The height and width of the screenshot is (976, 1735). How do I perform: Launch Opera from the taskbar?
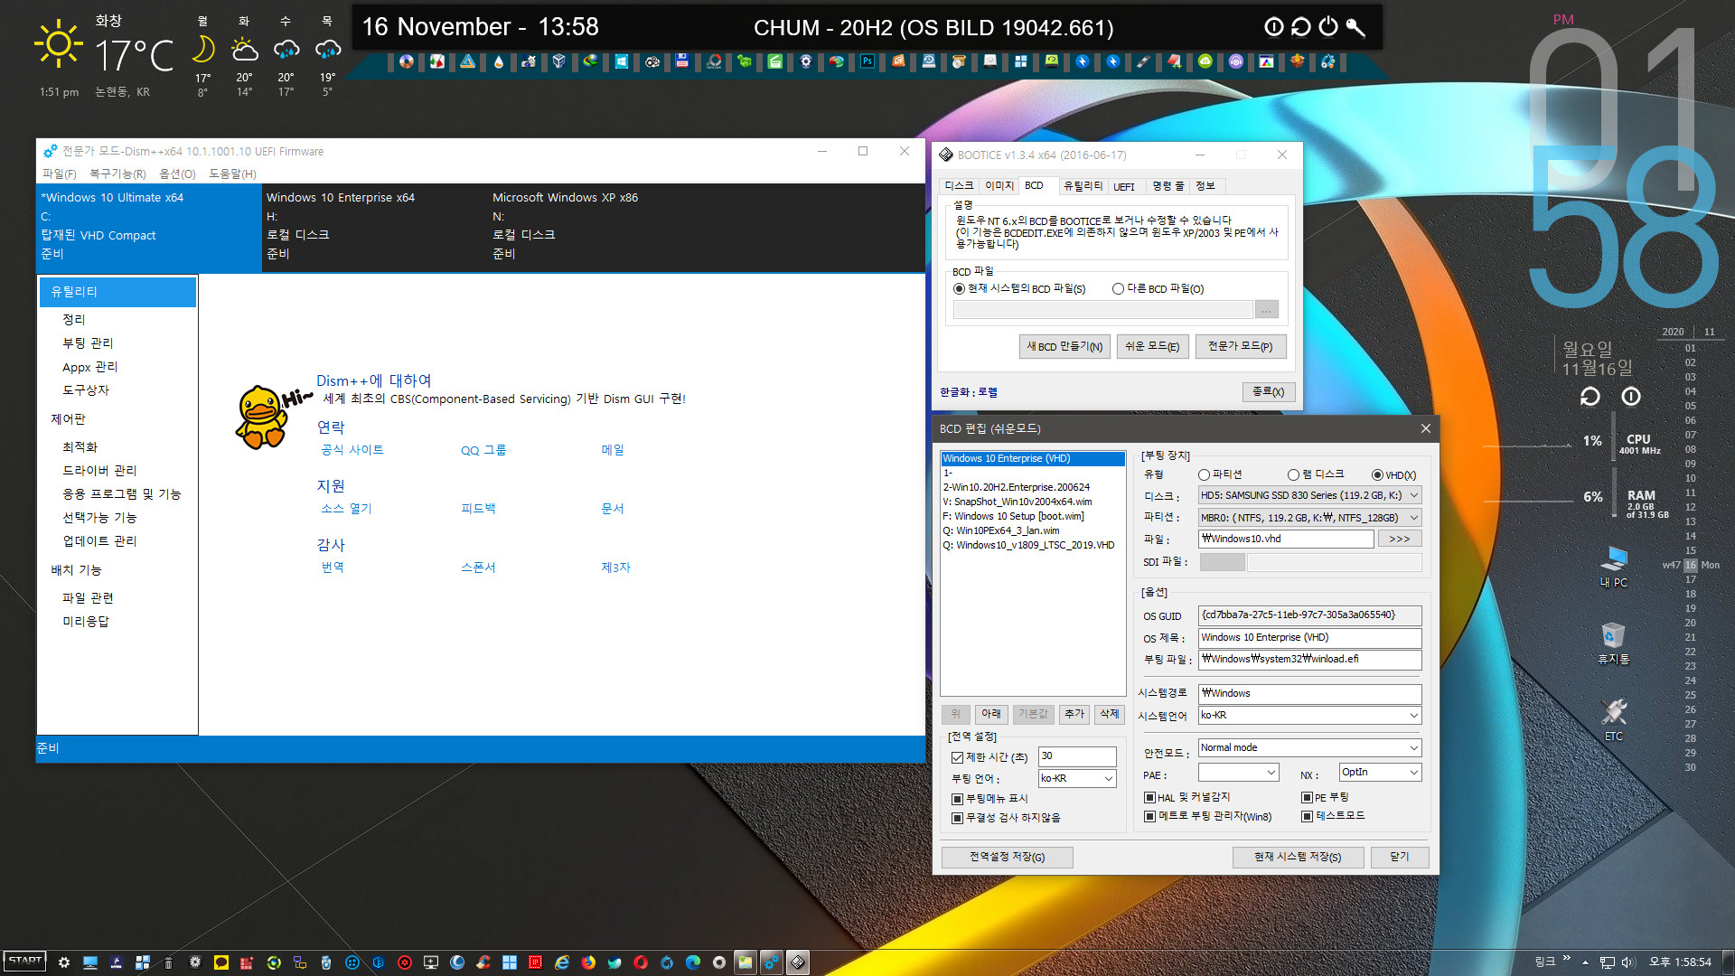pos(641,962)
